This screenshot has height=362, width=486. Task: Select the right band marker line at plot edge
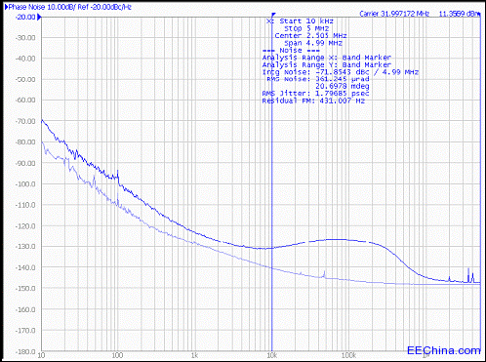click(480, 183)
